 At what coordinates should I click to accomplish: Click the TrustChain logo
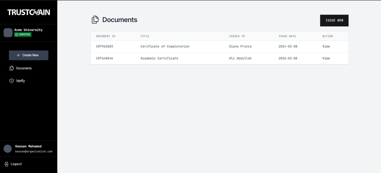[29, 12]
